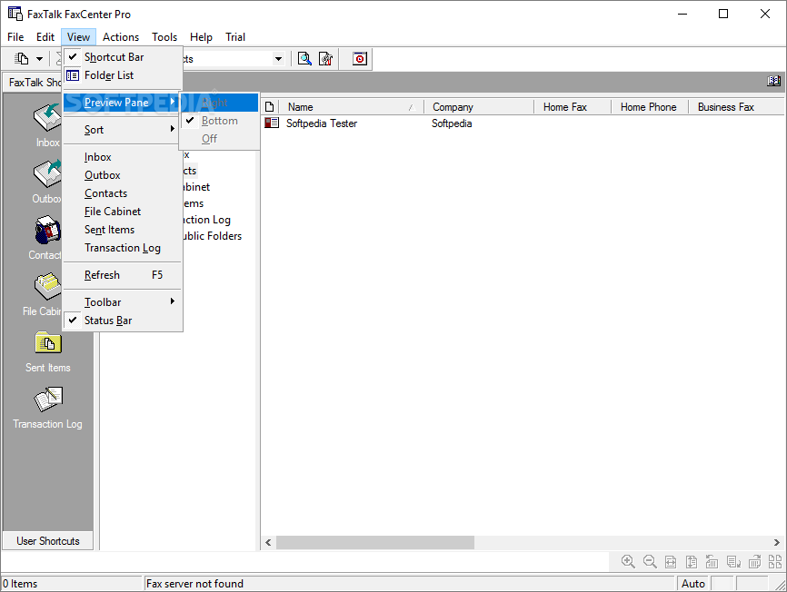Open Outbox shortcut icon in shortcut bar
The image size is (787, 592).
(47, 174)
